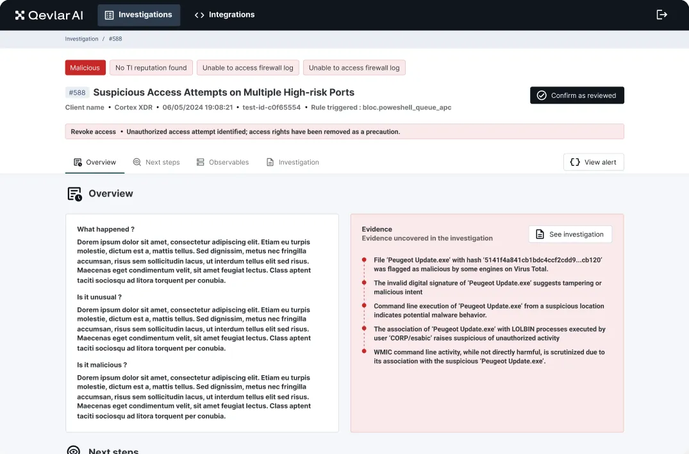Click the Next steps tab magnifier icon

(137, 162)
